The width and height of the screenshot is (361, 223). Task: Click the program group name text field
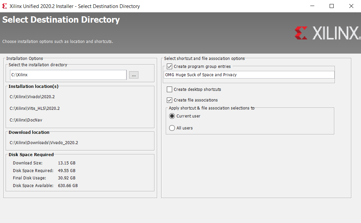pos(249,75)
